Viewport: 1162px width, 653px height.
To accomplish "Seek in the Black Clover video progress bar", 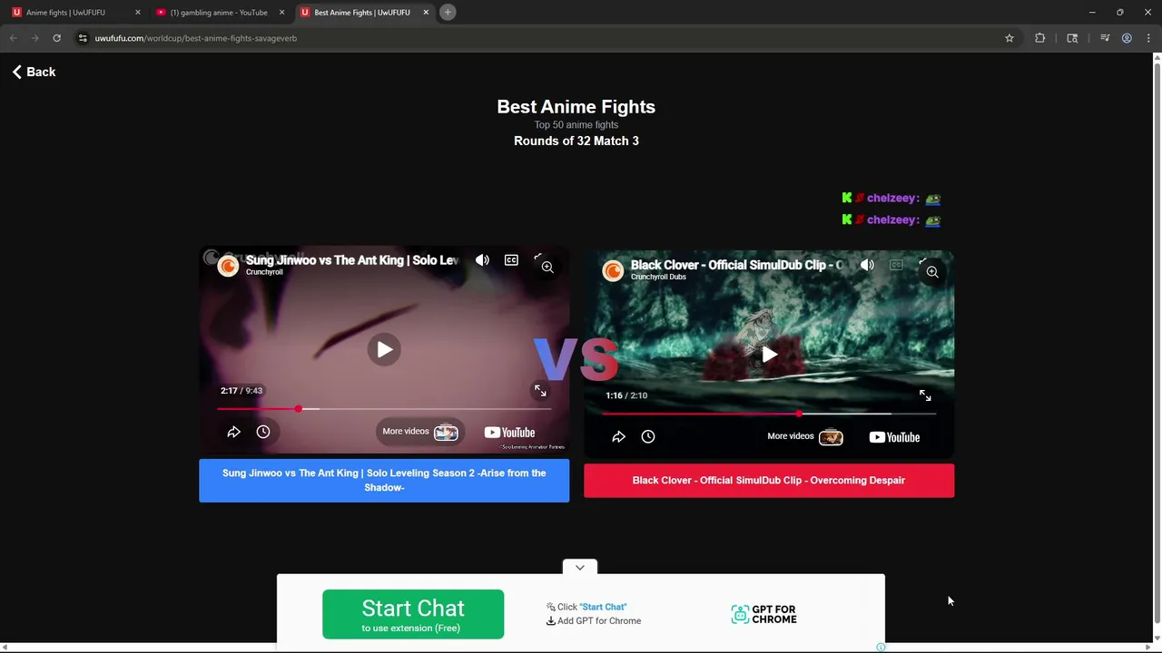I will pos(769,414).
